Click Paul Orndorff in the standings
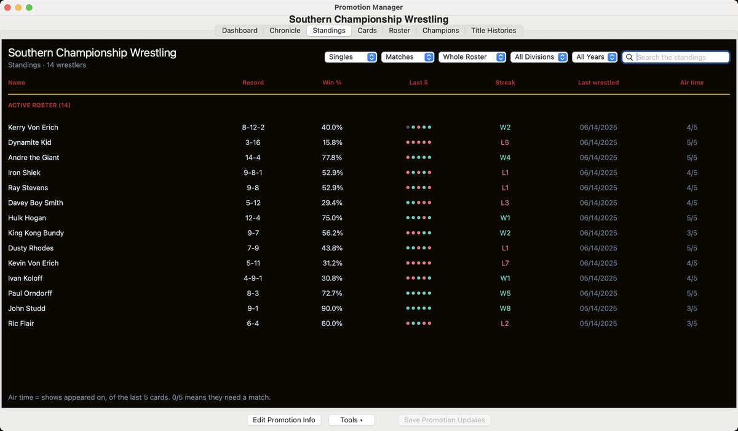 tap(30, 293)
